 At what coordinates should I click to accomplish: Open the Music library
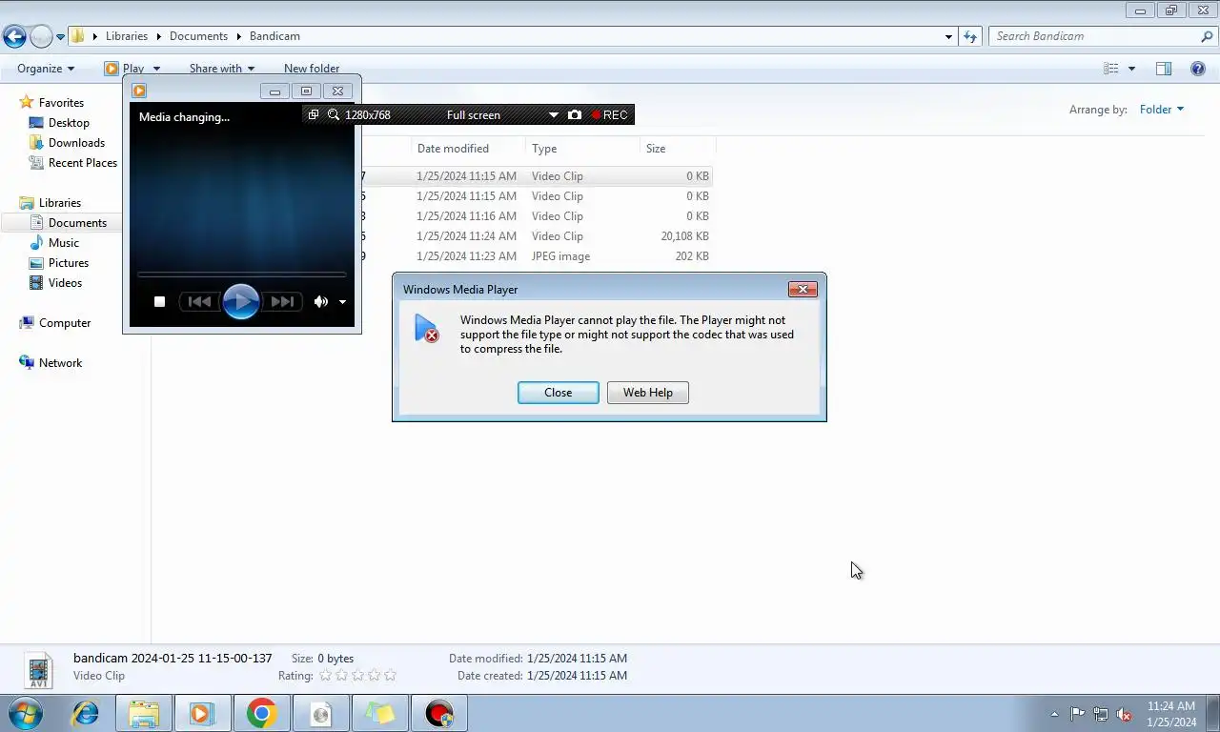(x=64, y=243)
